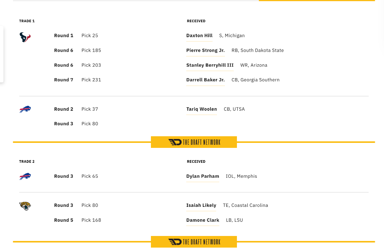Click the Buffalo Bills logo in Trade 1

(x=25, y=109)
